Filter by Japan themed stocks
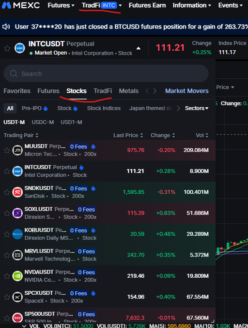 tap(151, 108)
